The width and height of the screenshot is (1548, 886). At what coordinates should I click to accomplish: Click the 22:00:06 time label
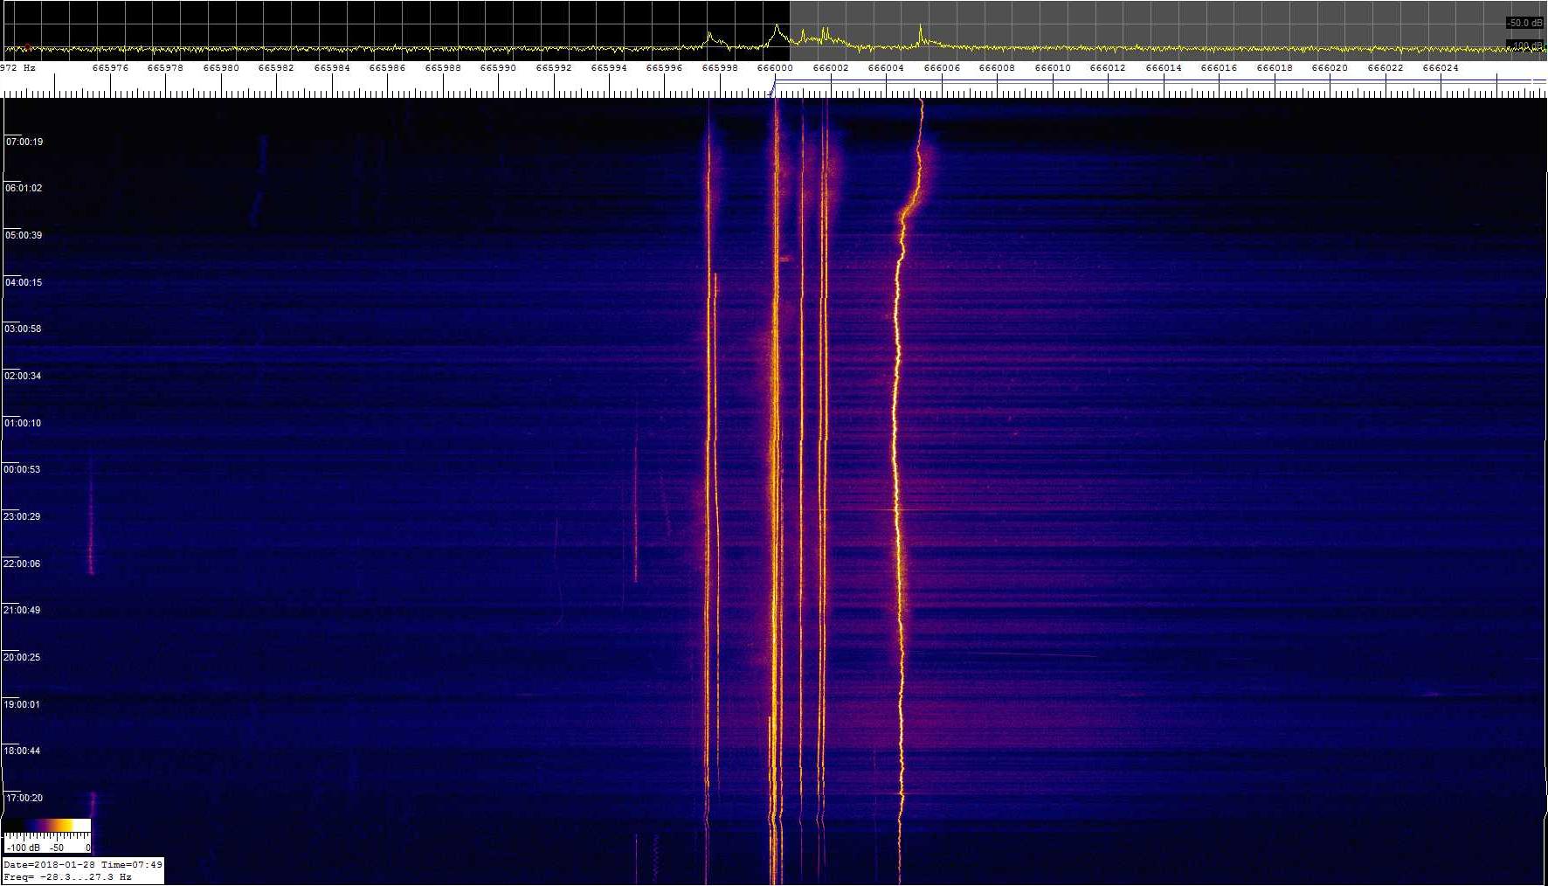(22, 564)
